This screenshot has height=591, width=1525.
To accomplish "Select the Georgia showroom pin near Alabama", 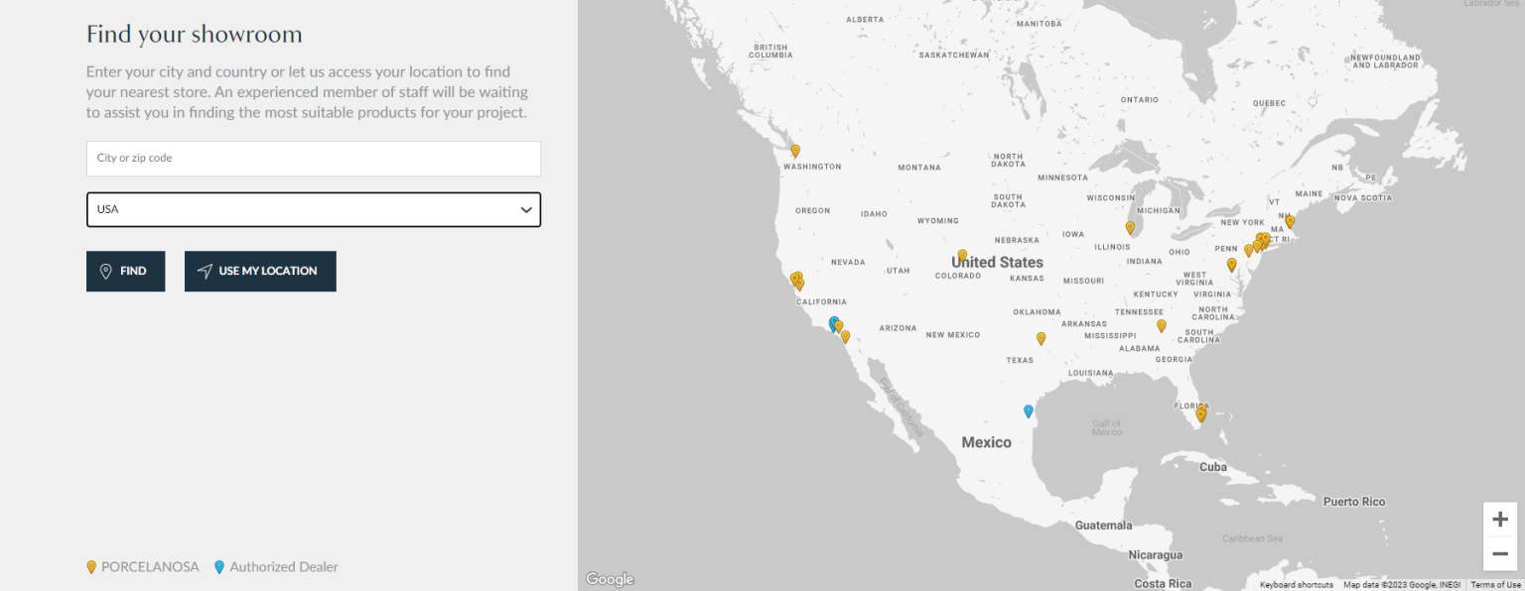I will [1161, 325].
